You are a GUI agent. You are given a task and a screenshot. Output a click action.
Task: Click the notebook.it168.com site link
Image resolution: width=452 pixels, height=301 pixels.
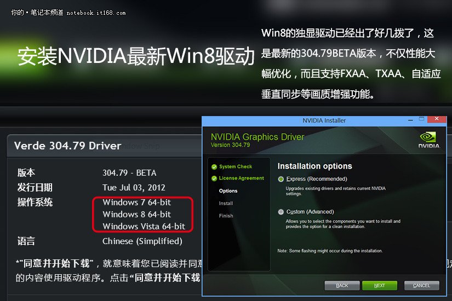click(96, 13)
